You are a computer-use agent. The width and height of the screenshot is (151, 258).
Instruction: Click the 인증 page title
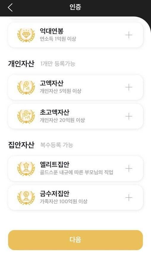(75, 7)
